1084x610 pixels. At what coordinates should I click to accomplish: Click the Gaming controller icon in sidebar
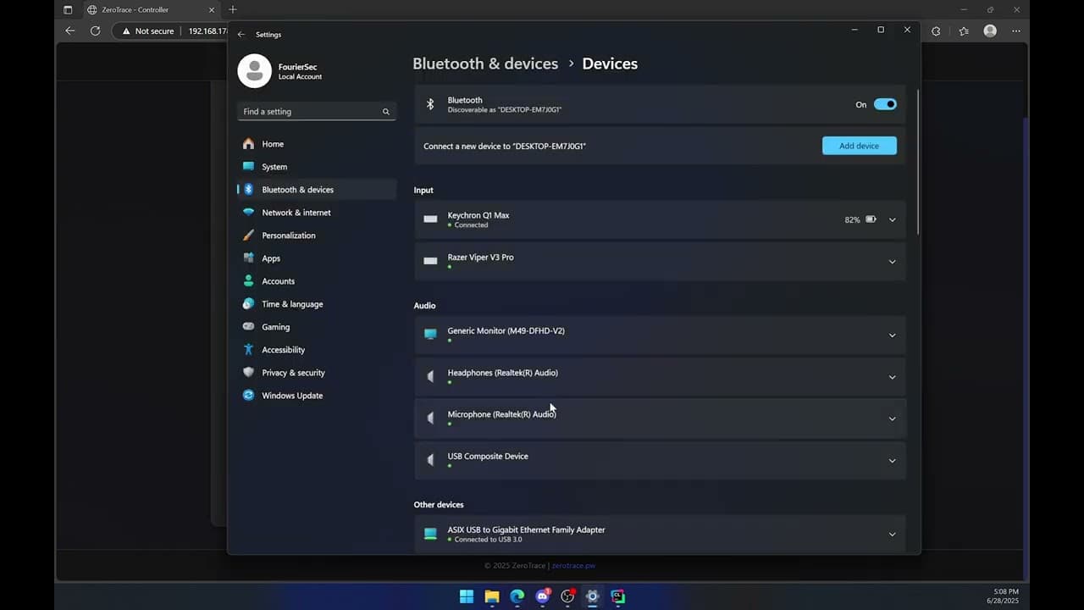coord(248,327)
